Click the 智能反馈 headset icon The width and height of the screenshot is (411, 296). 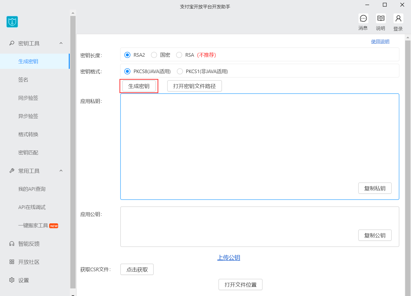[x=12, y=244]
